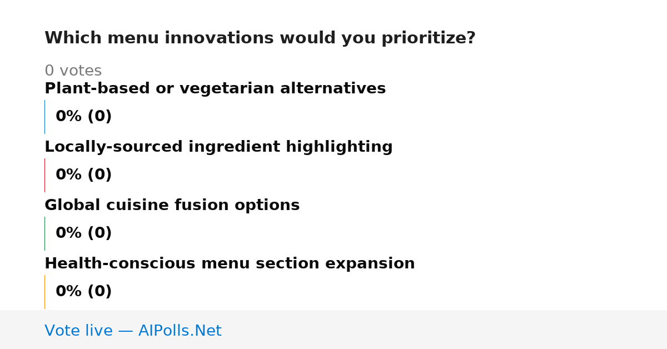Click the poll question heading
Screen dimensions: 667x349
pyautogui.click(x=260, y=38)
